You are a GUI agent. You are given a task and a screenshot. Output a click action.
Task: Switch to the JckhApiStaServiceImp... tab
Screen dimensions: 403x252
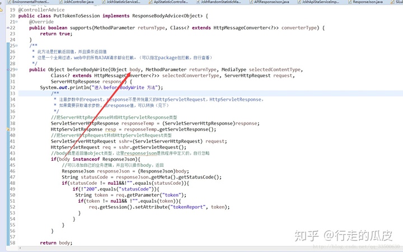tap(321, 2)
